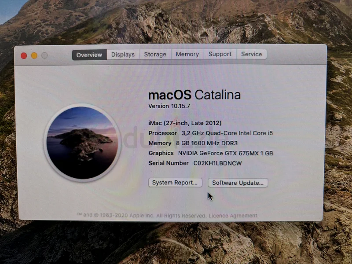Screen dimensions: 352x264
Task: Switch to the Service tab
Action: (251, 54)
